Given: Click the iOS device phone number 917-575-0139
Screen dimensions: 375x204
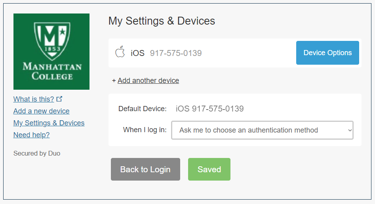Looking at the screenshot, I should pyautogui.click(x=176, y=53).
